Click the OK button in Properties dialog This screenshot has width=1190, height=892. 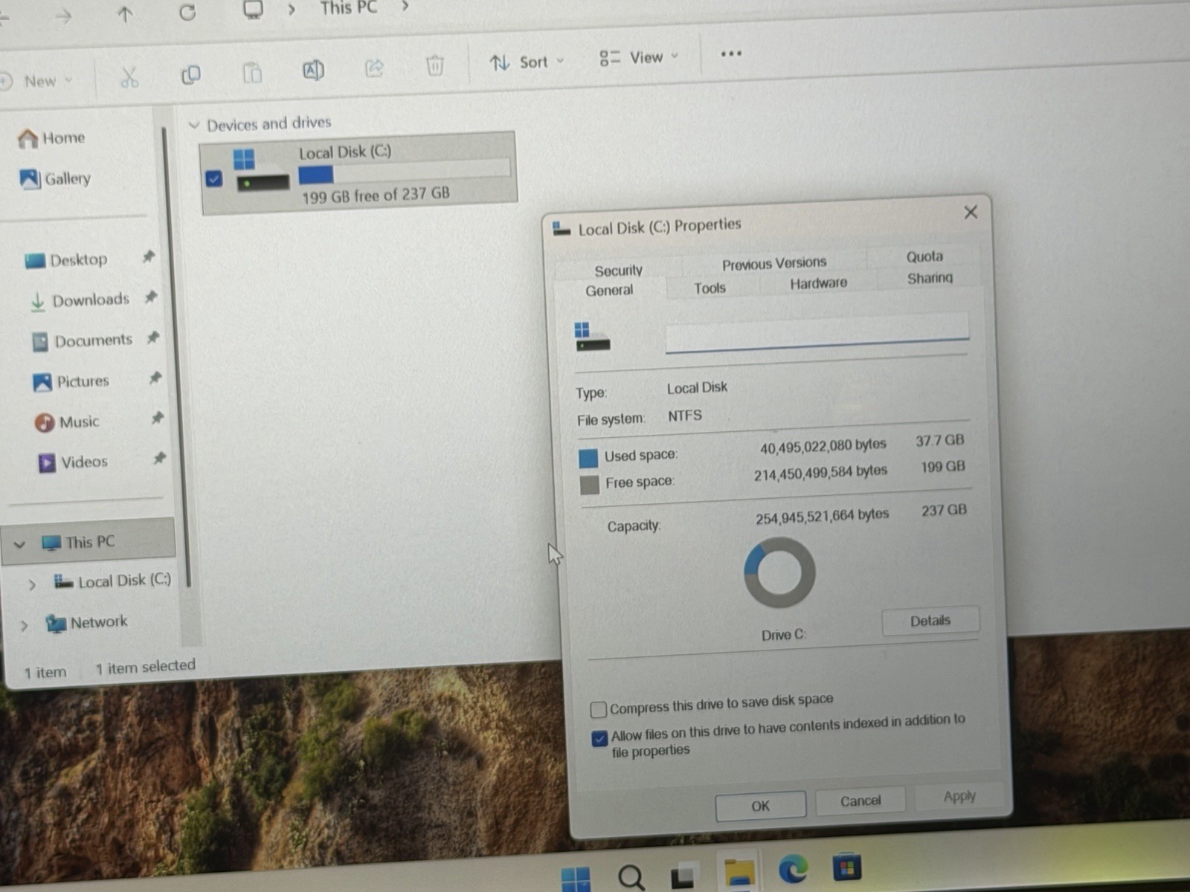tap(760, 806)
